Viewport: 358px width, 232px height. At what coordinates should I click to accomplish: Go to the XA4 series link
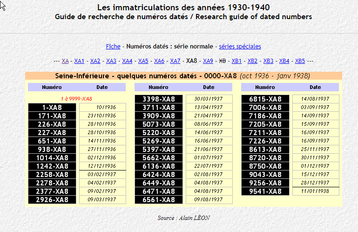127,61
